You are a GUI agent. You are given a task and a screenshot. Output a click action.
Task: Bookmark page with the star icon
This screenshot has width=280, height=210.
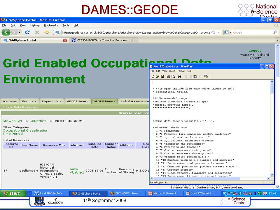tap(213, 32)
